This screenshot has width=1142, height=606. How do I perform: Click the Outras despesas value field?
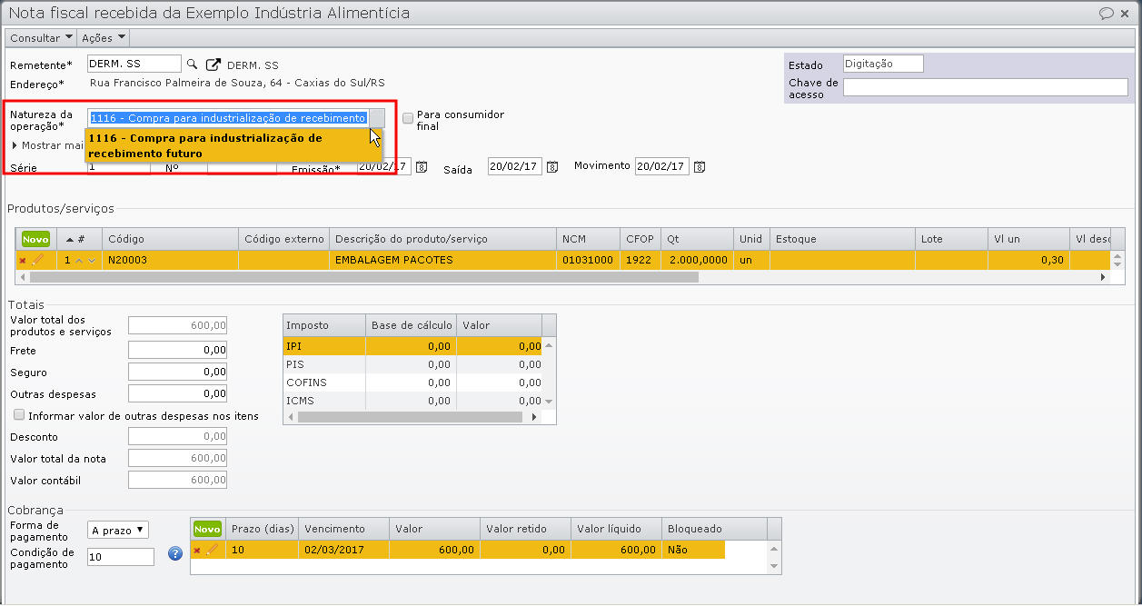pyautogui.click(x=177, y=393)
